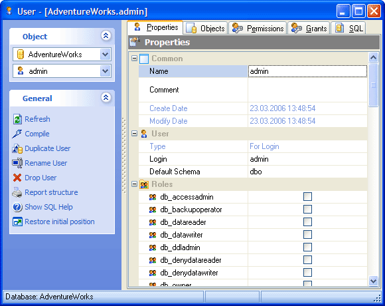Click the db_backupoperator role icon
Viewport: 385px width, 306px height.
pos(153,210)
